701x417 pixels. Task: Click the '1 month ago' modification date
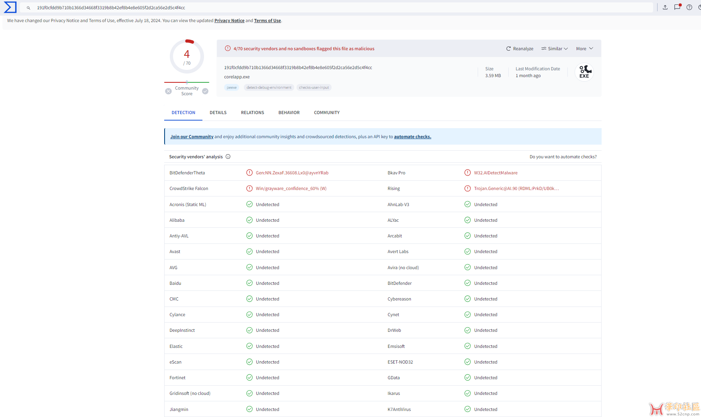coord(528,76)
